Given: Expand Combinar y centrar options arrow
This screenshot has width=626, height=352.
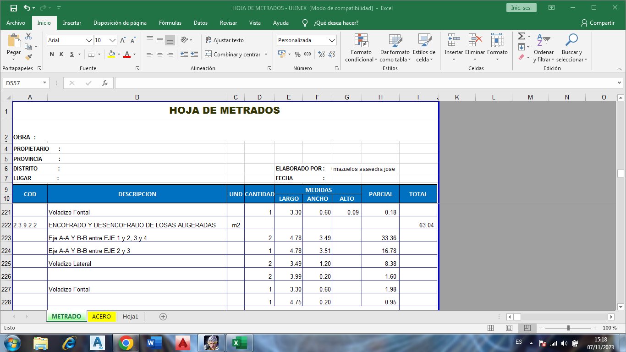Looking at the screenshot, I should 266,54.
